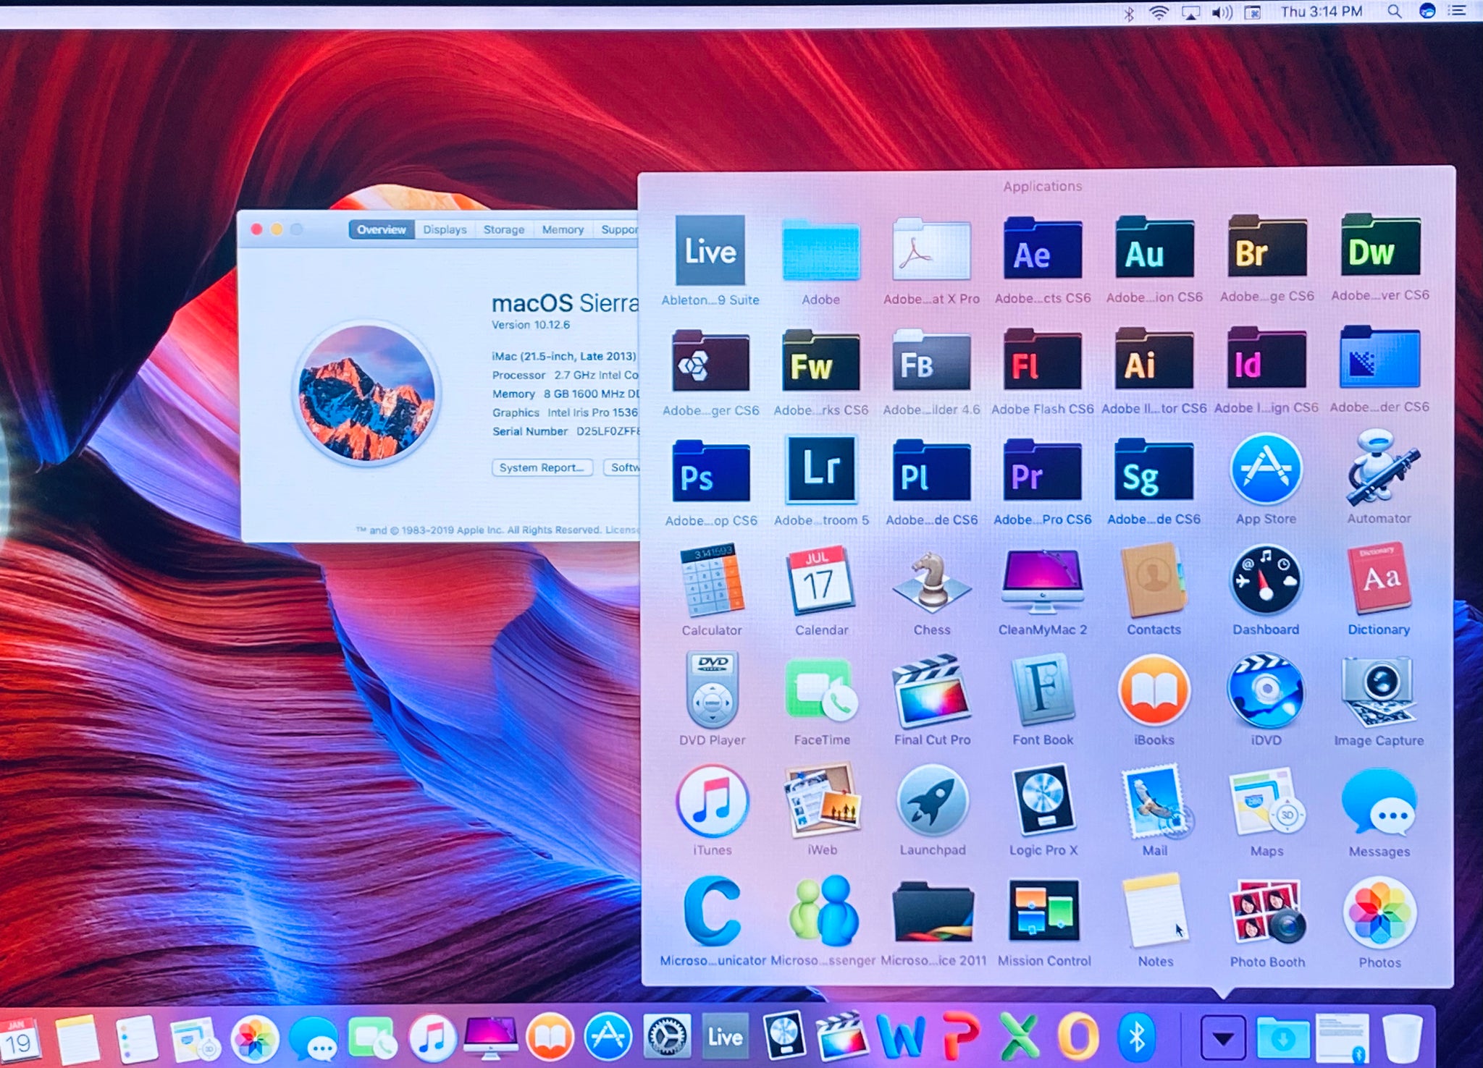Screen dimensions: 1483x1068
Task: Open the Adobe SpeedGrade CS6 folder
Action: 1154,470
